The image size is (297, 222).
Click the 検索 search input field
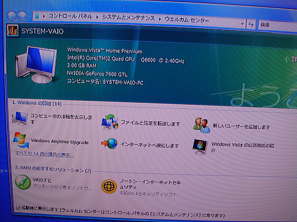[x=278, y=25]
